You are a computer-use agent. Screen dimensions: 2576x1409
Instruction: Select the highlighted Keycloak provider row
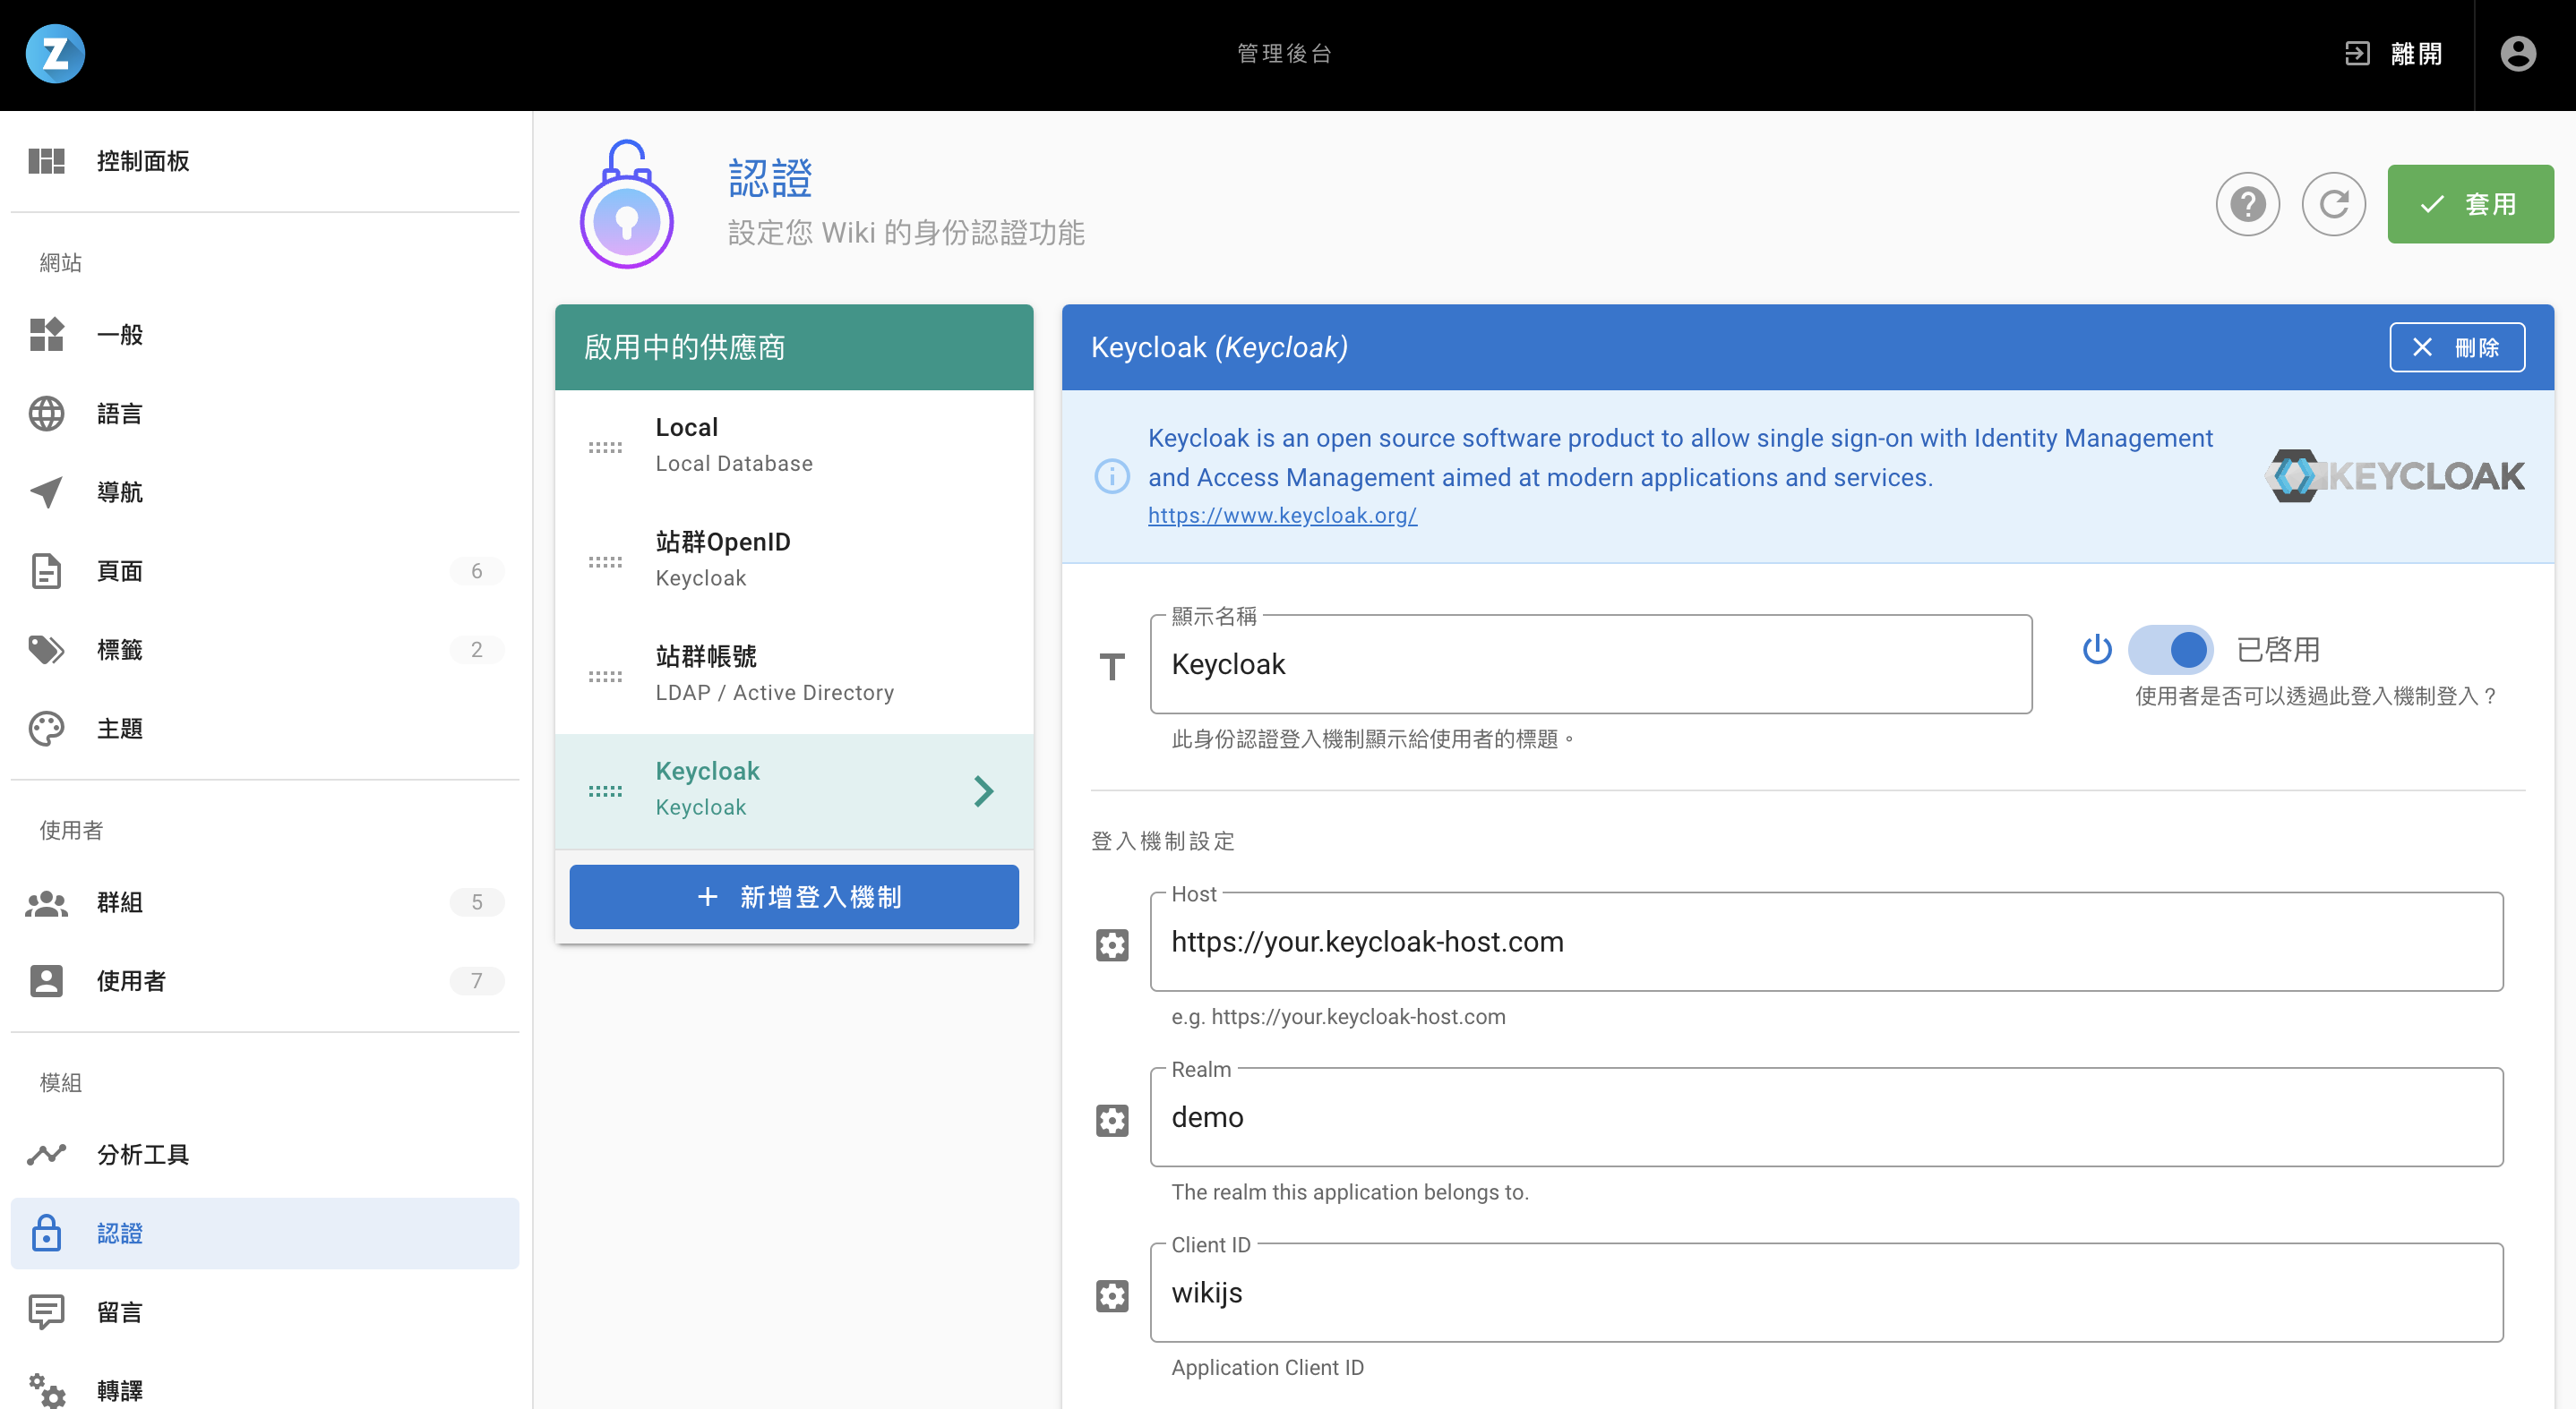point(794,790)
